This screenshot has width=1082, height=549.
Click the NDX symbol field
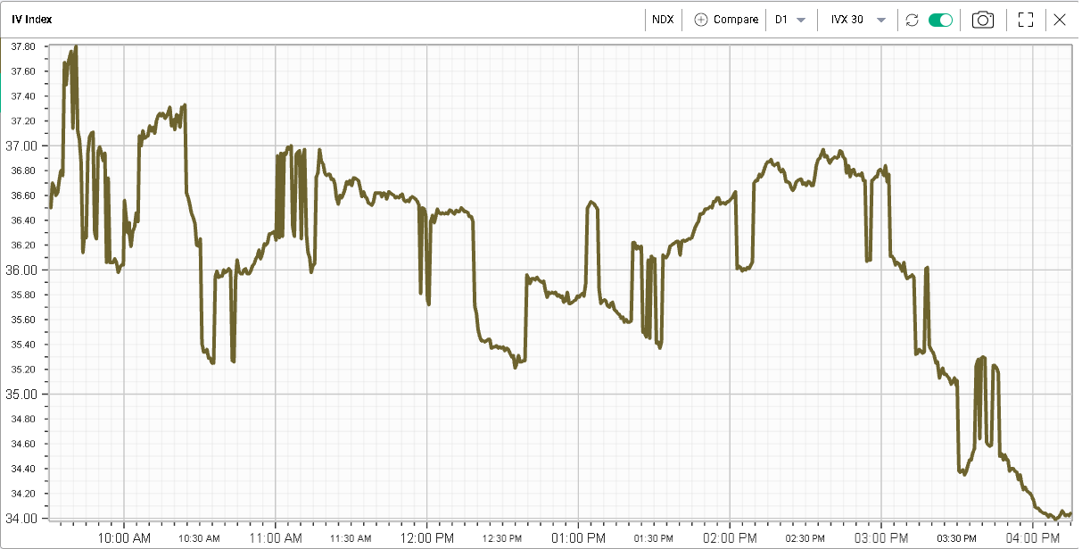[x=664, y=20]
